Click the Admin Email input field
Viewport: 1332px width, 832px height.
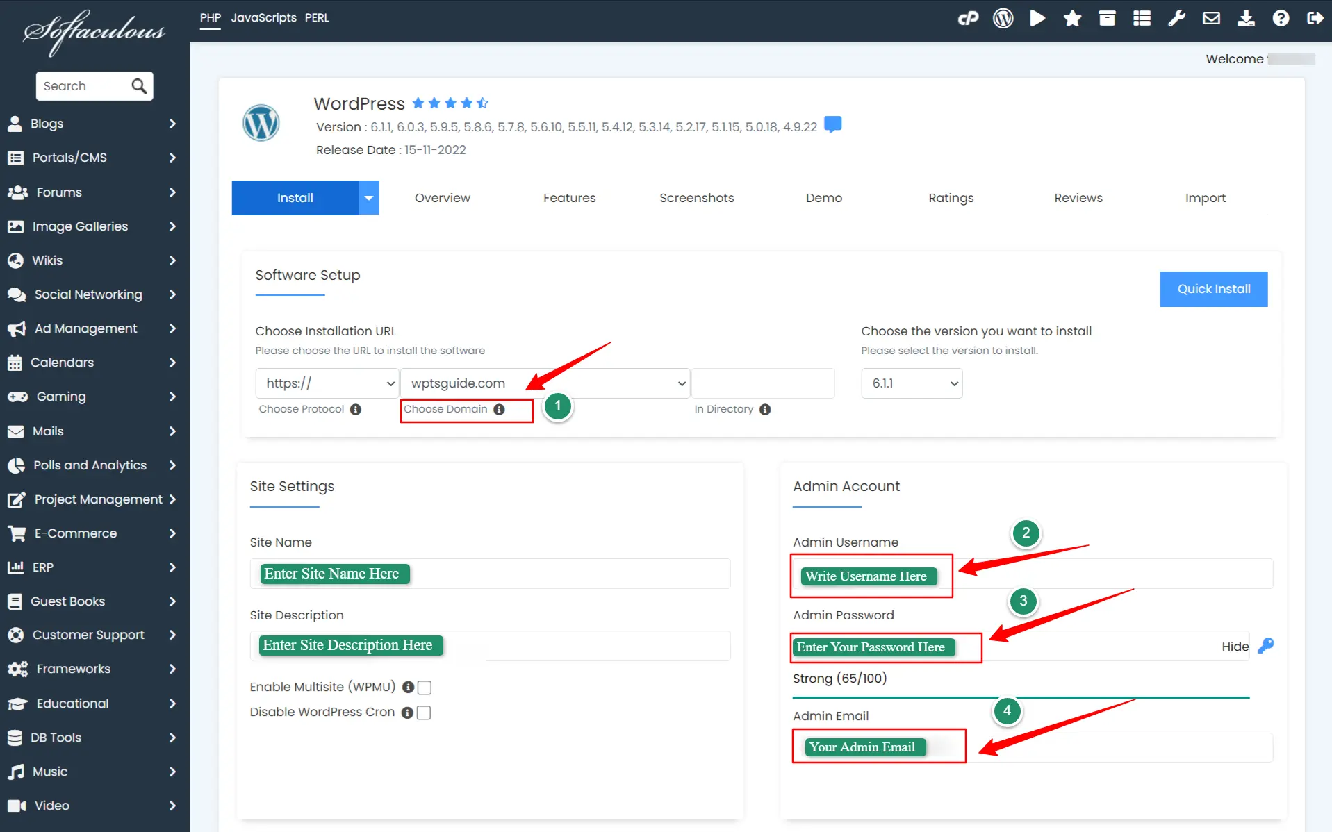click(1033, 747)
